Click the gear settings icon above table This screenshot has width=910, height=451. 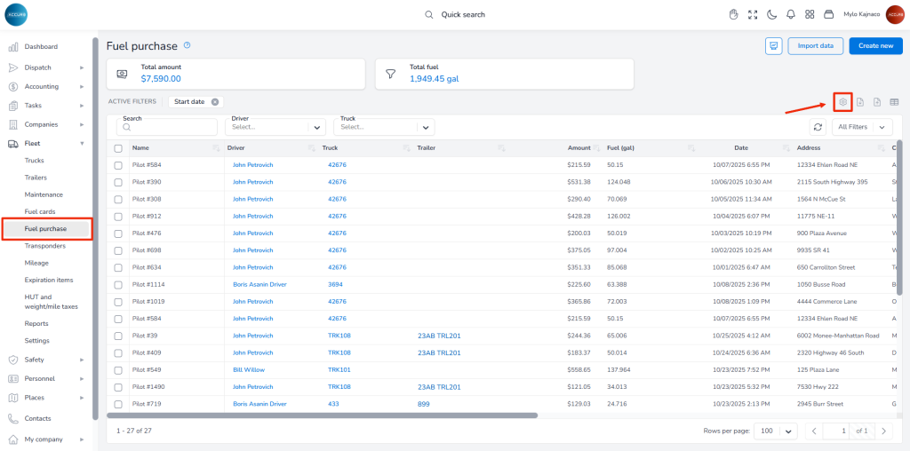pyautogui.click(x=842, y=102)
